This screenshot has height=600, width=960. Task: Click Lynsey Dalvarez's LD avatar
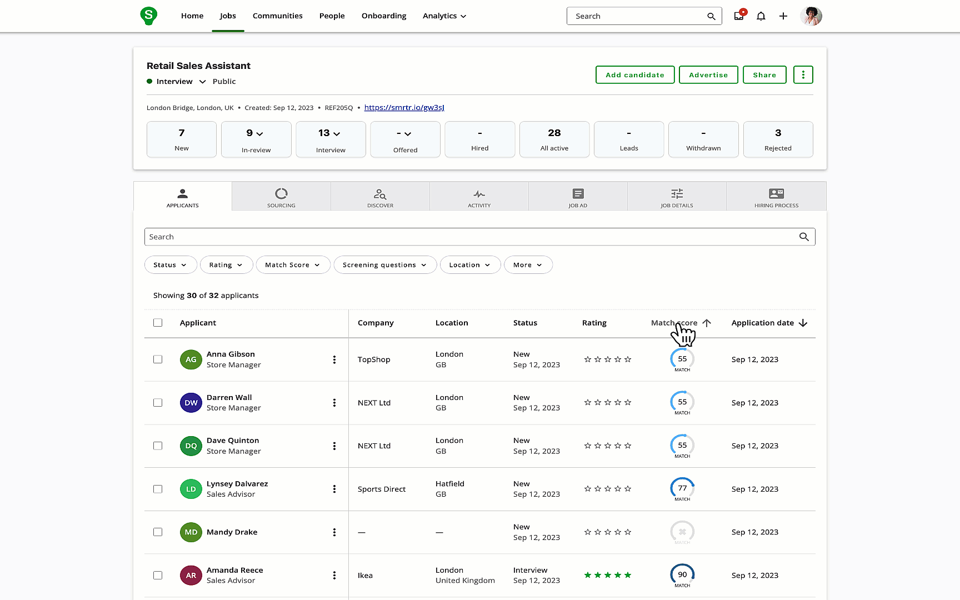click(x=191, y=489)
